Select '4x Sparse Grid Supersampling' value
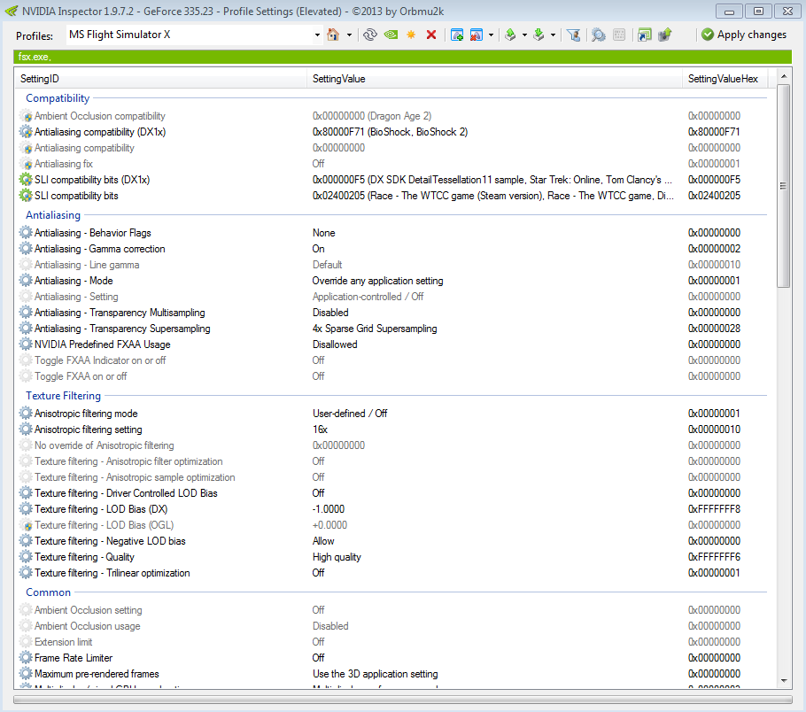Screen dimensions: 806x712 375,329
